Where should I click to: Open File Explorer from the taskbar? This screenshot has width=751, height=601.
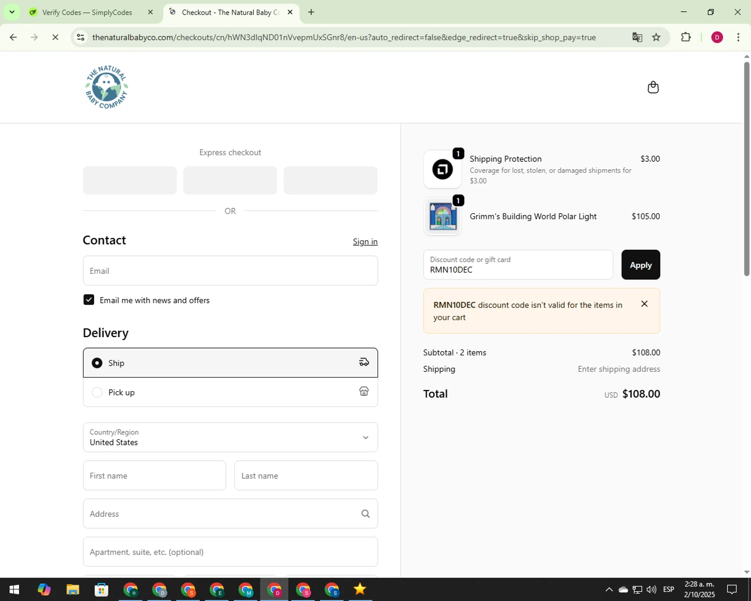[73, 589]
